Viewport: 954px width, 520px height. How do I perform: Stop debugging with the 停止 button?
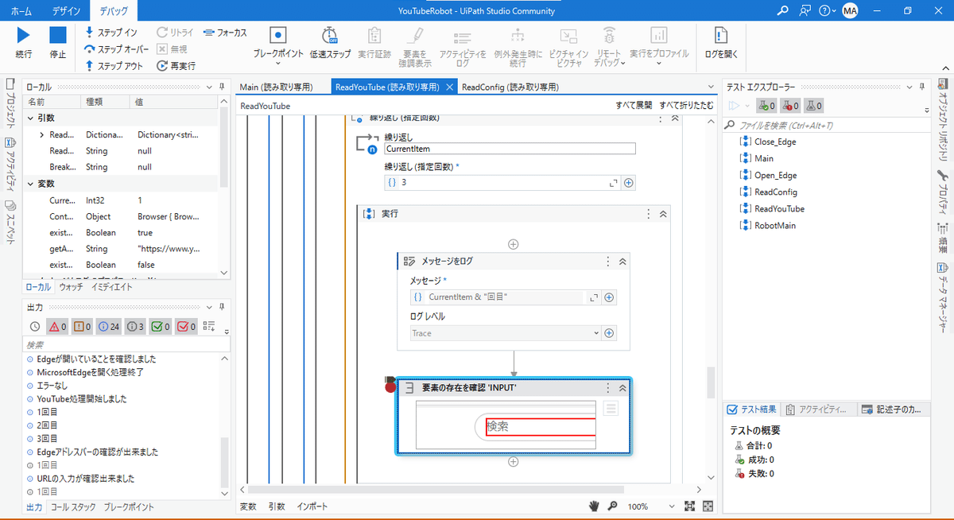pyautogui.click(x=58, y=36)
